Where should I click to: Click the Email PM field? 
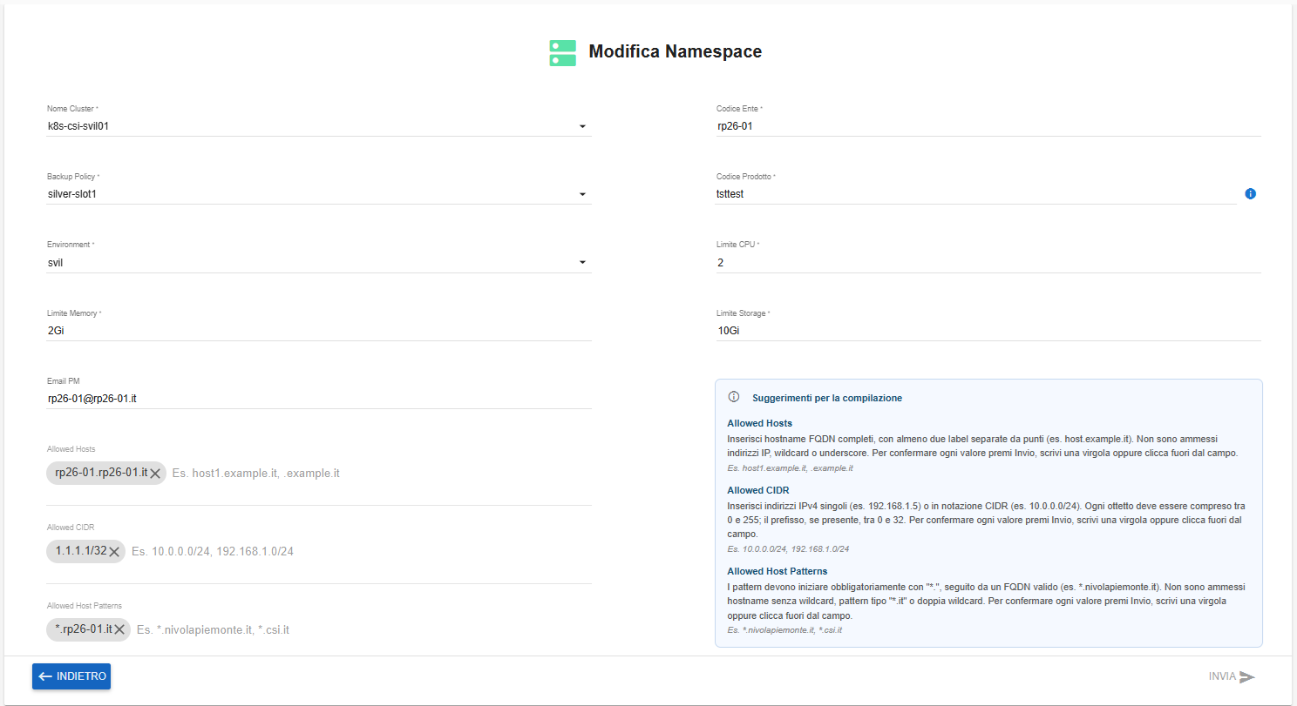click(319, 399)
